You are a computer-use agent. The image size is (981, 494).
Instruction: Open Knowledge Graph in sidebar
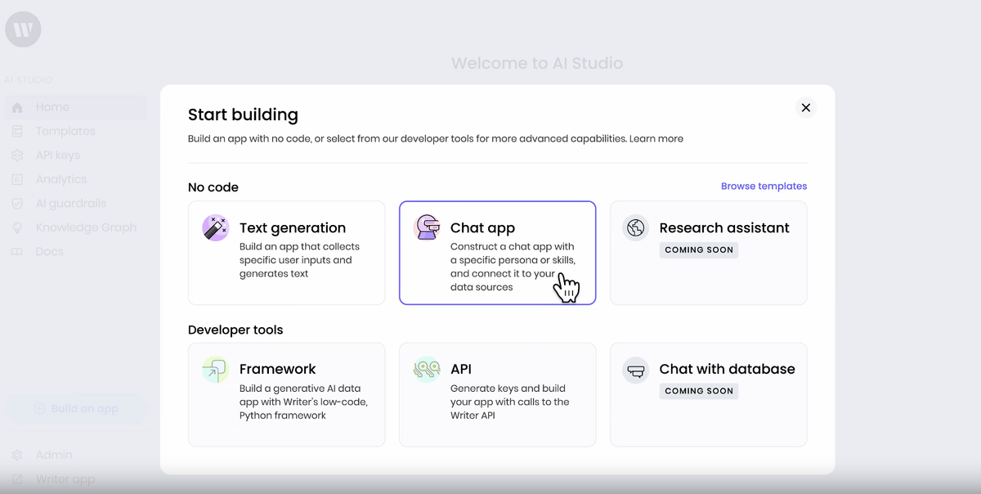[86, 227]
